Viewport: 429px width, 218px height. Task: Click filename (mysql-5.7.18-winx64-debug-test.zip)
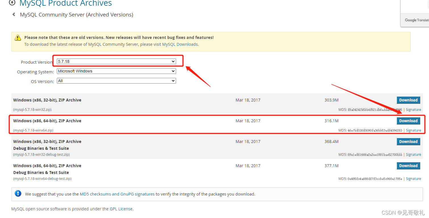[x=42, y=179]
